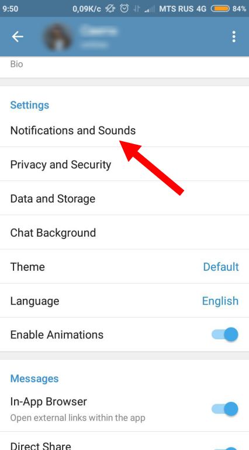The width and height of the screenshot is (249, 450).
Task: Tap the alarm clock status icon
Action: pyautogui.click(x=124, y=9)
